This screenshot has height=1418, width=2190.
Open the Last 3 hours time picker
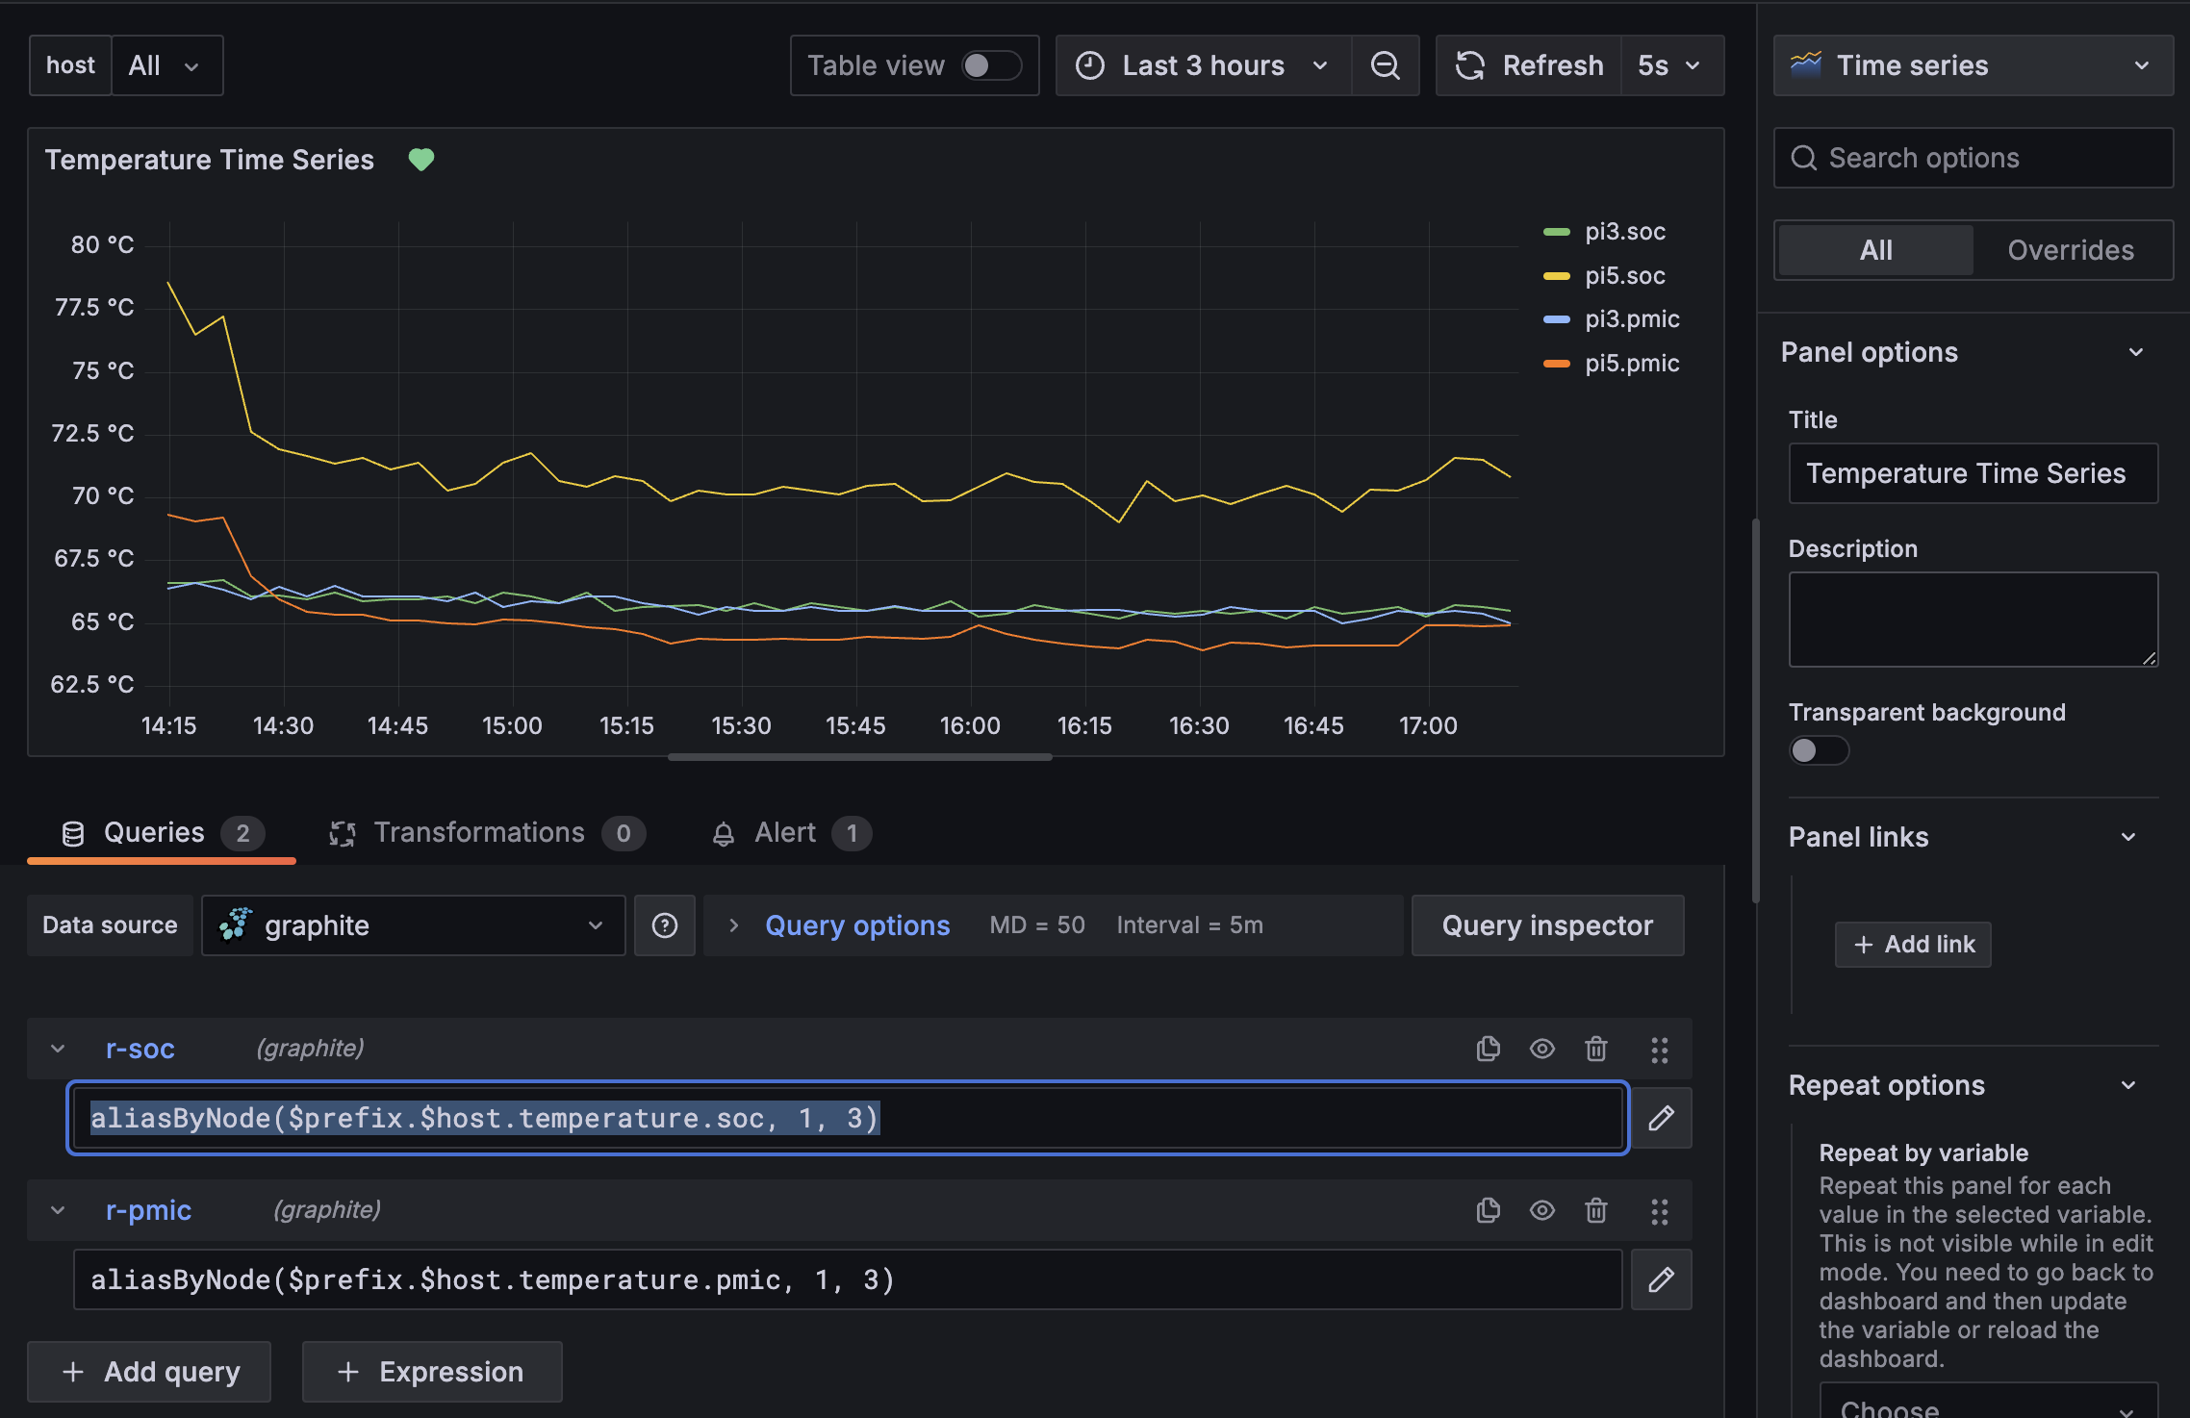pos(1203,65)
